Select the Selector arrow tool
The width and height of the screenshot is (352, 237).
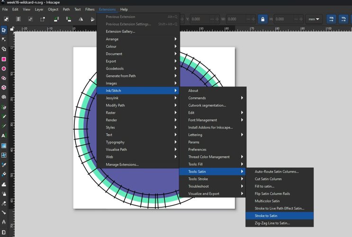pyautogui.click(x=4, y=30)
